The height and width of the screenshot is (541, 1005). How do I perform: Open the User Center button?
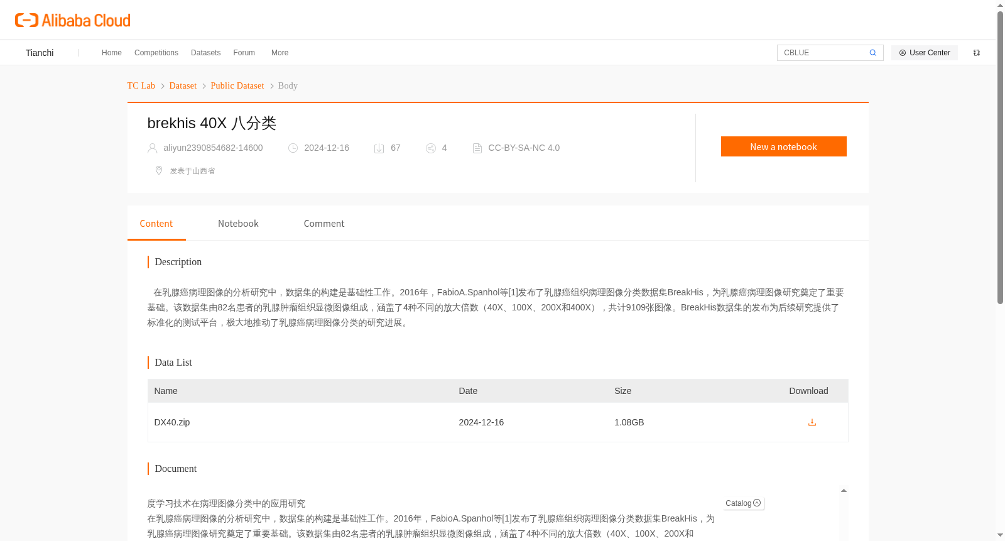coord(925,53)
